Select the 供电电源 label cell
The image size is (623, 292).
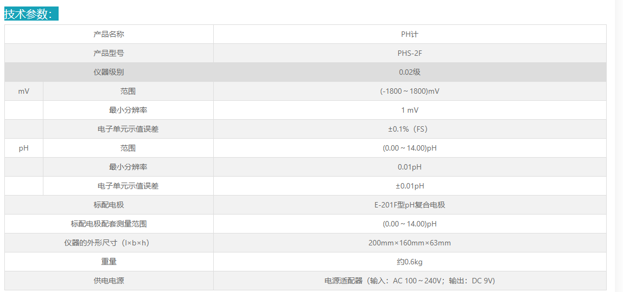tap(109, 281)
